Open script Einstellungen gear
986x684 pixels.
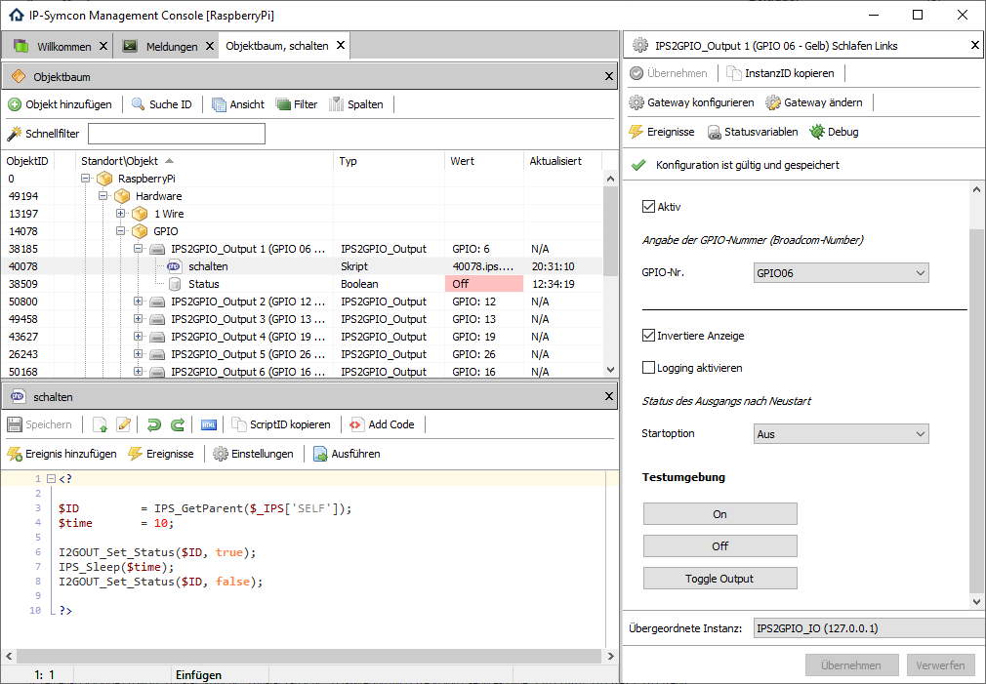(254, 454)
